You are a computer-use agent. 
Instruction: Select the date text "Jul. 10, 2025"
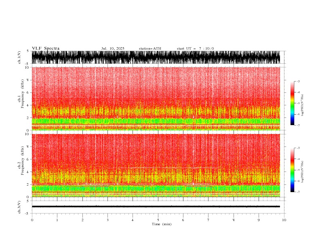(113, 48)
